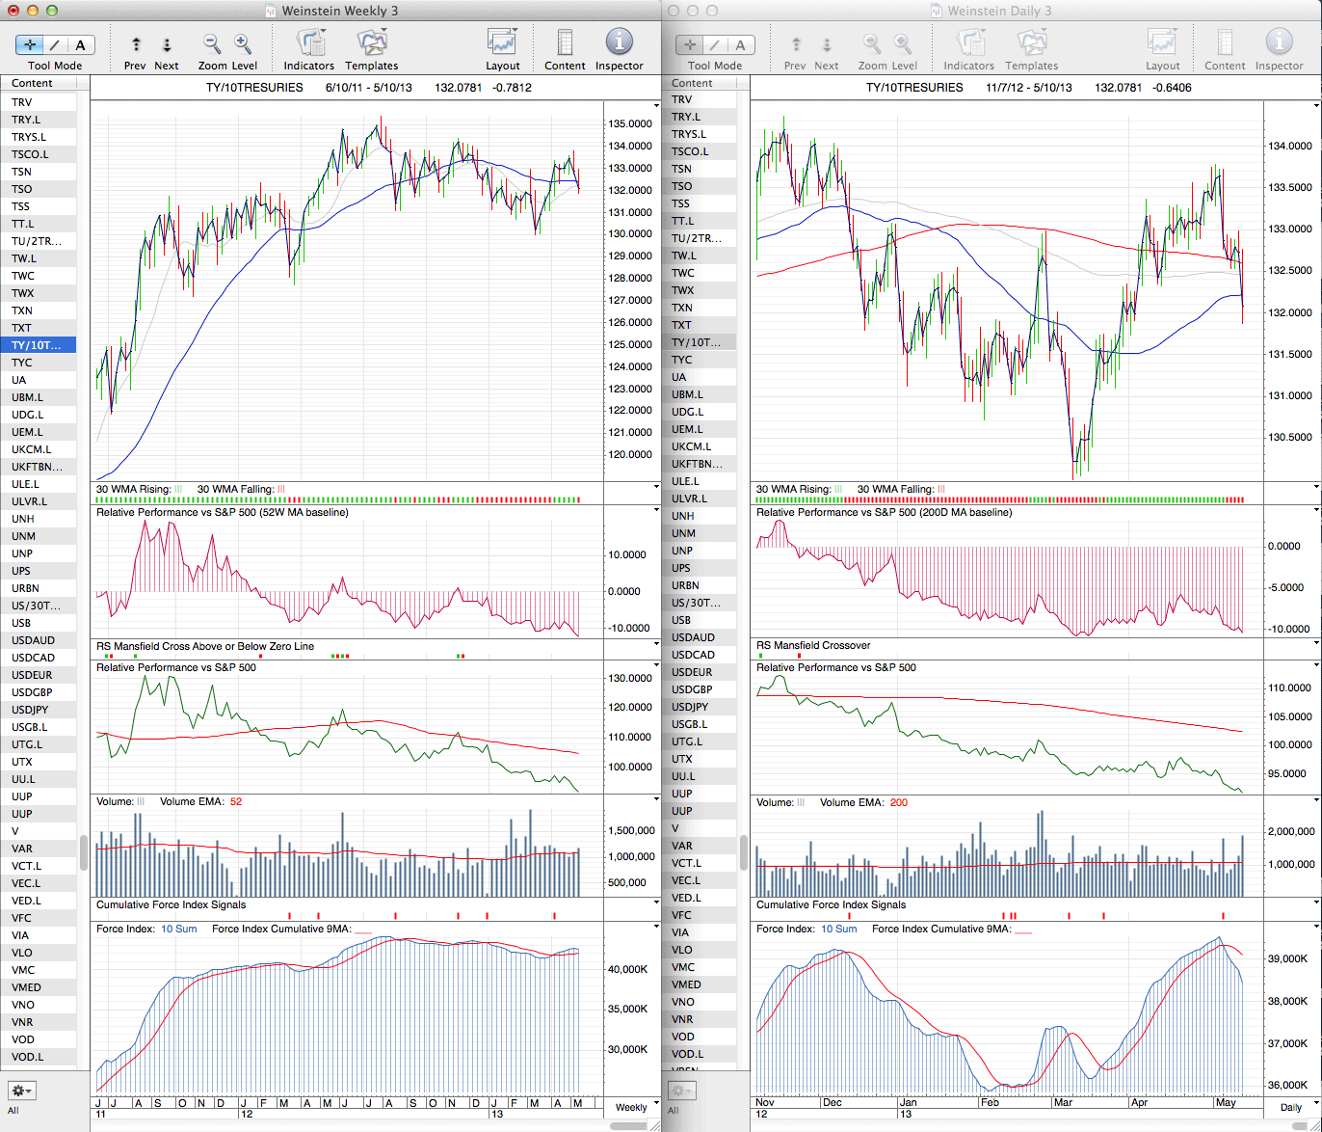Zoom in with plus magnifier in Weekly window
The width and height of the screenshot is (1322, 1132).
243,44
